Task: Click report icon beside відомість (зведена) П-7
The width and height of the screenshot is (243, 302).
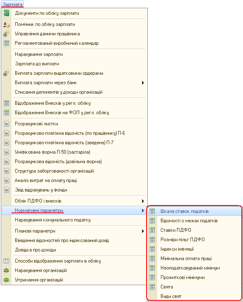Action: 7,143
